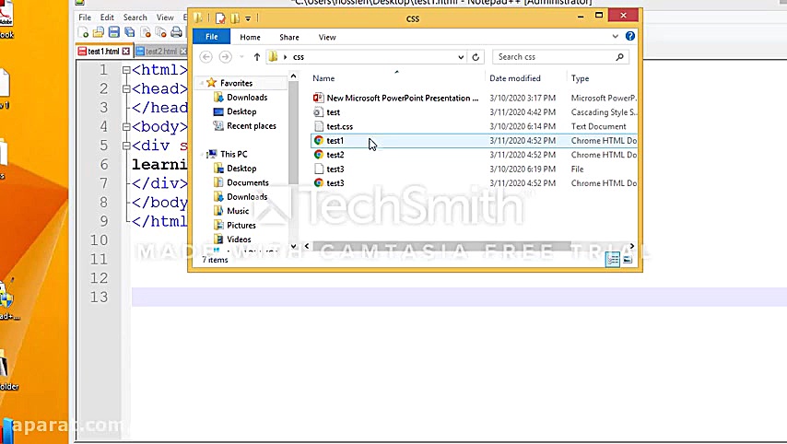The width and height of the screenshot is (787, 444).
Task: Open Music folder under This PC
Action: (231, 211)
